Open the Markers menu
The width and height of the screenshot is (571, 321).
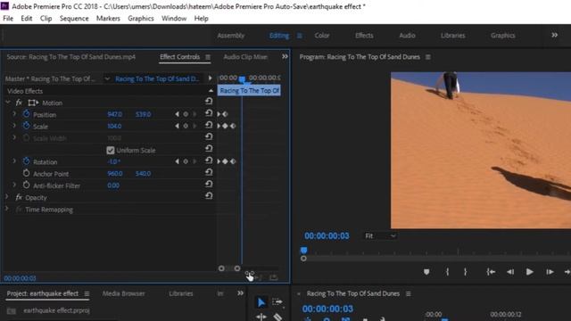[108, 18]
